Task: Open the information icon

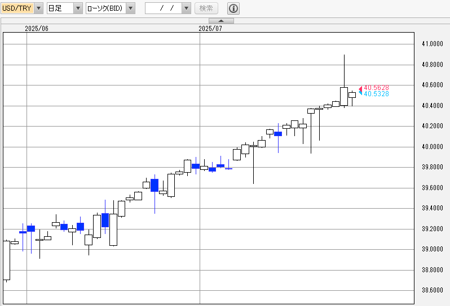Action: pos(233,8)
